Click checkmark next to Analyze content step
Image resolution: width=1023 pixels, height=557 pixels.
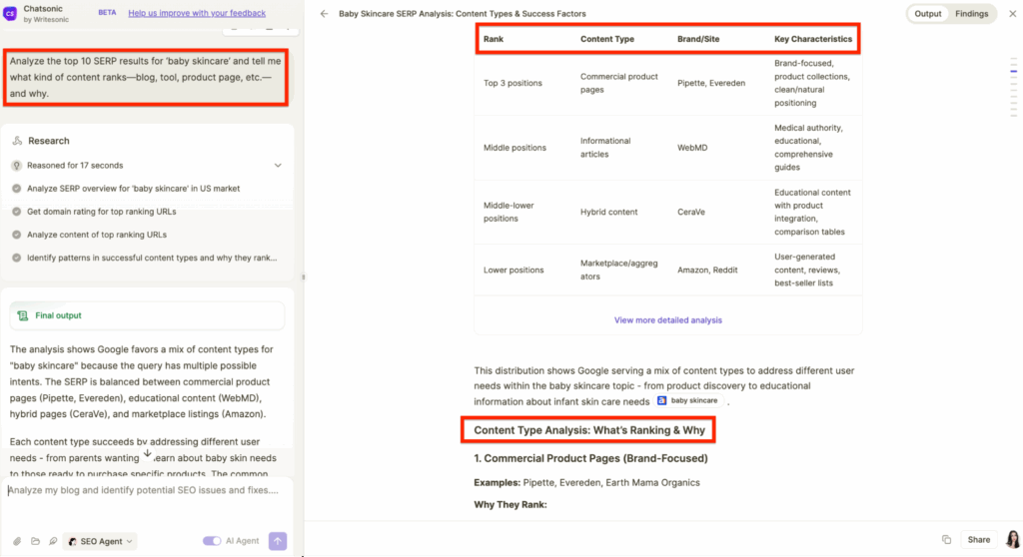tap(16, 235)
